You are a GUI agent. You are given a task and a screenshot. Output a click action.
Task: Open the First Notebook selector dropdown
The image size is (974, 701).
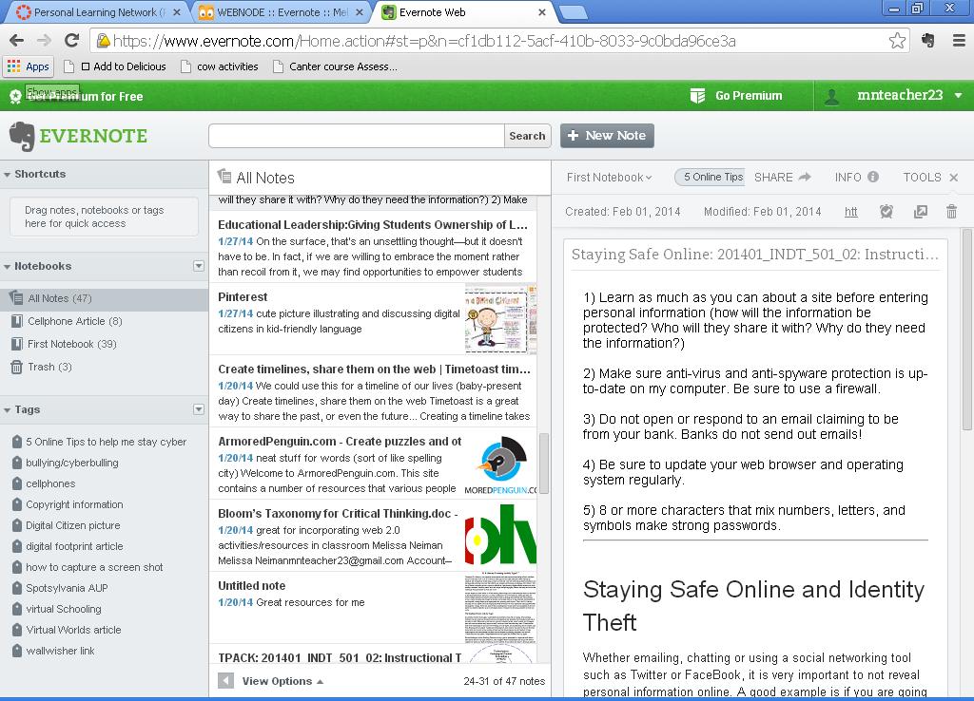click(609, 178)
